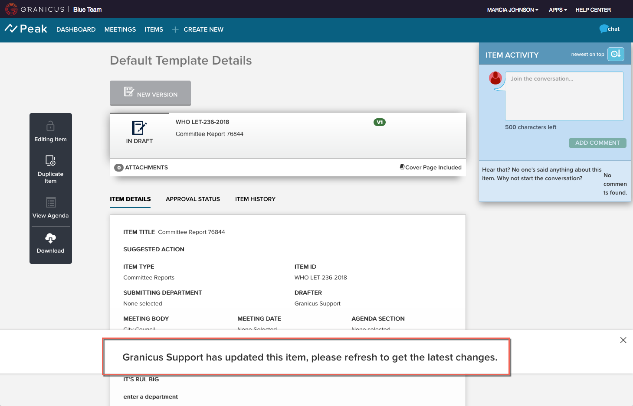
Task: Toggle newest on top sort order
Action: tap(615, 54)
